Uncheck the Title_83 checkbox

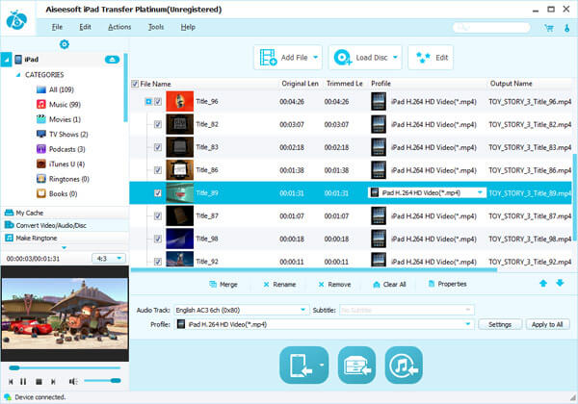158,147
